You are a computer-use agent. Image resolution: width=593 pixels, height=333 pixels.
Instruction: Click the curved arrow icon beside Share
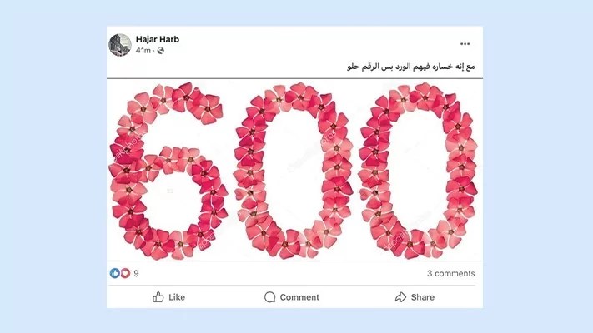(400, 297)
